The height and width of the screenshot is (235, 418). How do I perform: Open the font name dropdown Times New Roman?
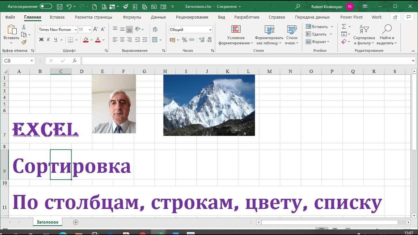point(76,29)
